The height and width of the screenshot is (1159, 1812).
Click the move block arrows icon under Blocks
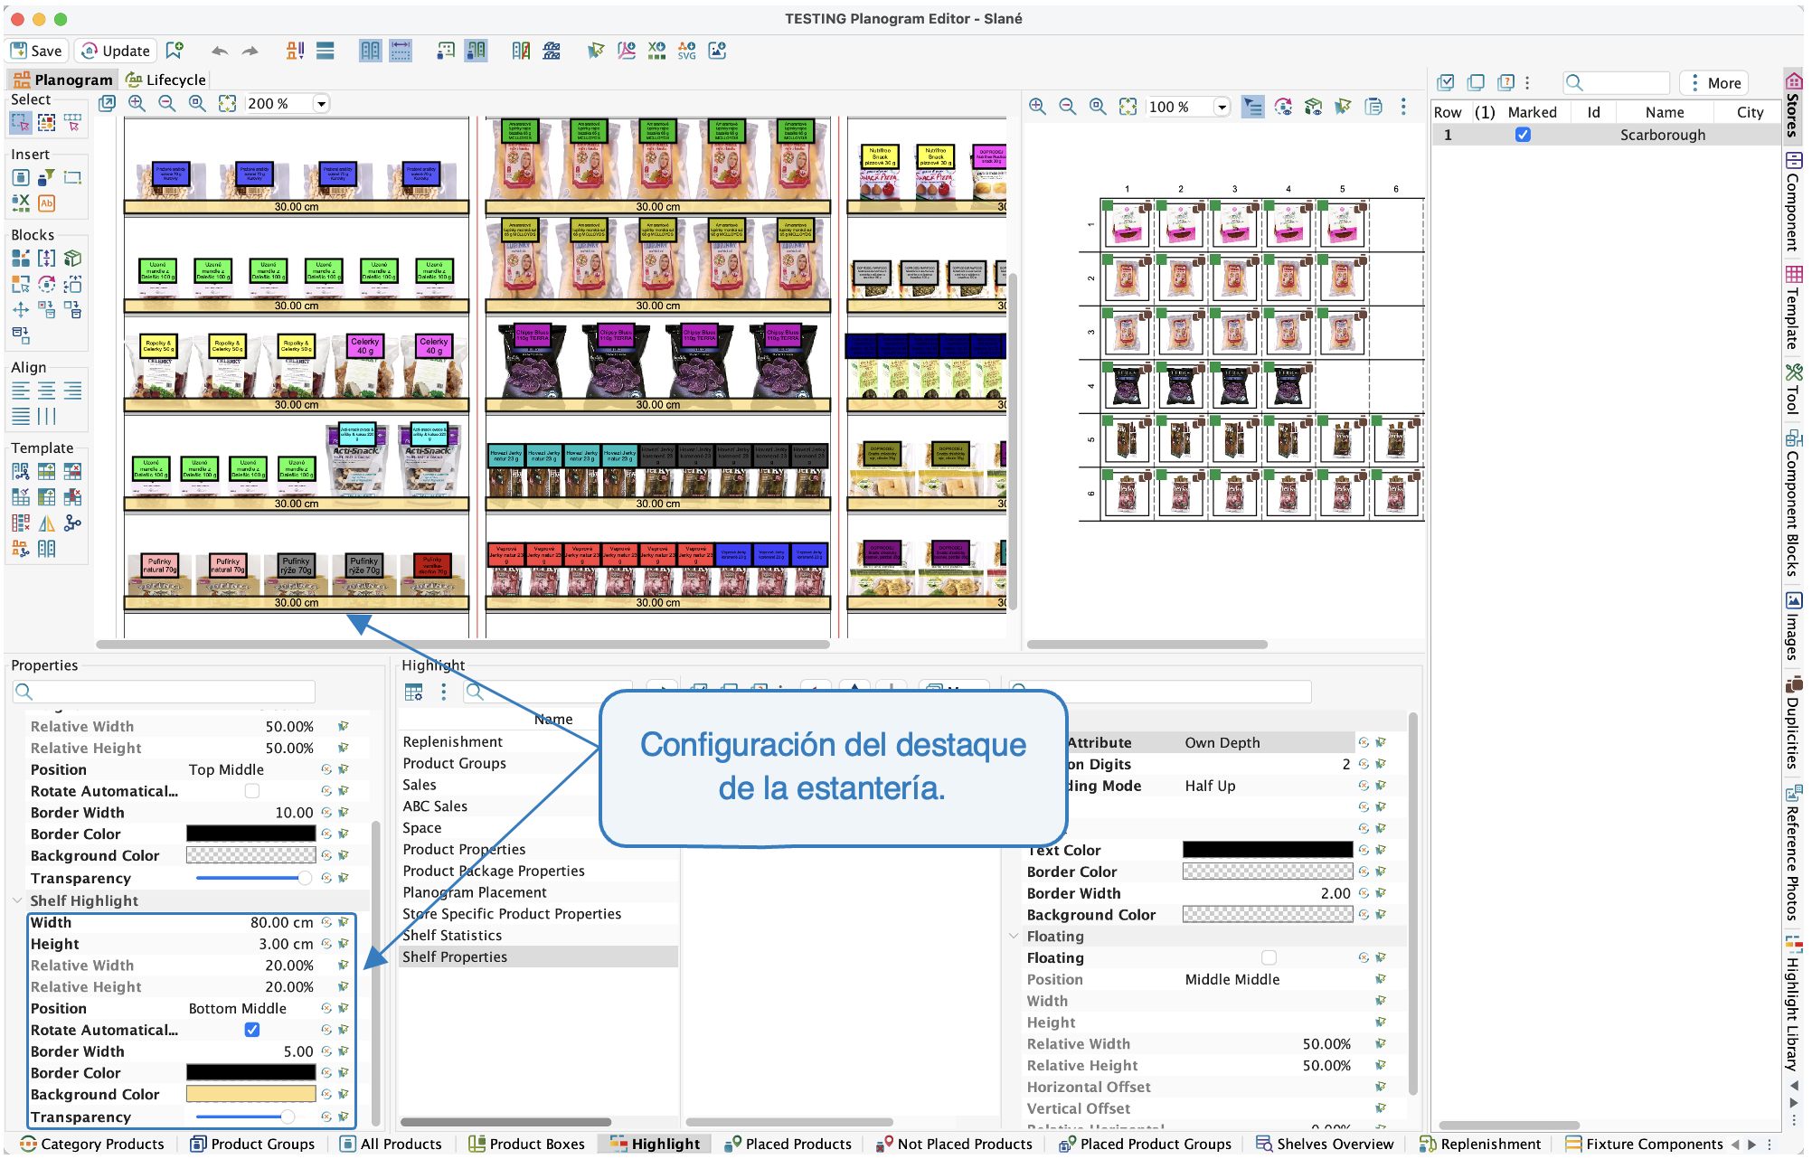[21, 310]
